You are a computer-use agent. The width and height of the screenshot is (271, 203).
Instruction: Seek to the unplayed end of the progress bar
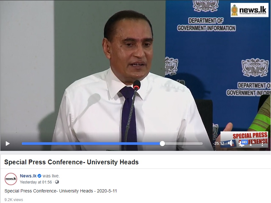(184, 144)
